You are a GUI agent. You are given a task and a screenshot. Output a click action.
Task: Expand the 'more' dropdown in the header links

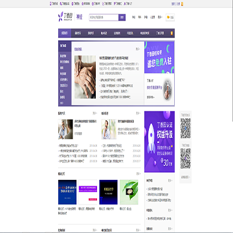(x=160, y=17)
